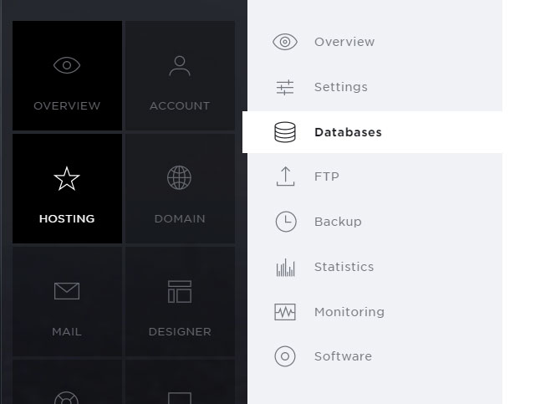Select the Databases menu entry
Viewport: 535px width, 404px height.
click(372, 132)
